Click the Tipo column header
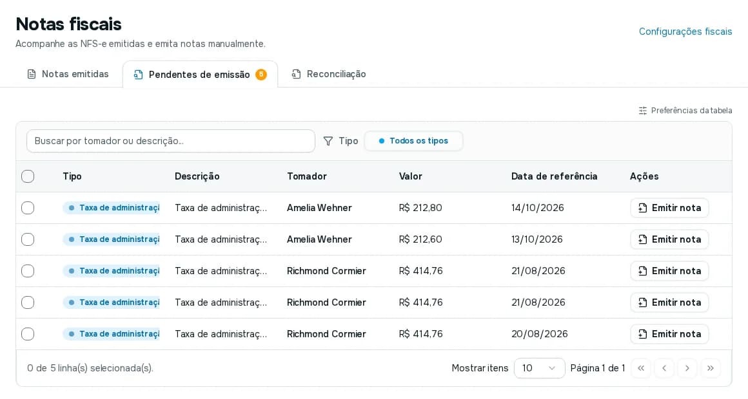 pyautogui.click(x=72, y=176)
